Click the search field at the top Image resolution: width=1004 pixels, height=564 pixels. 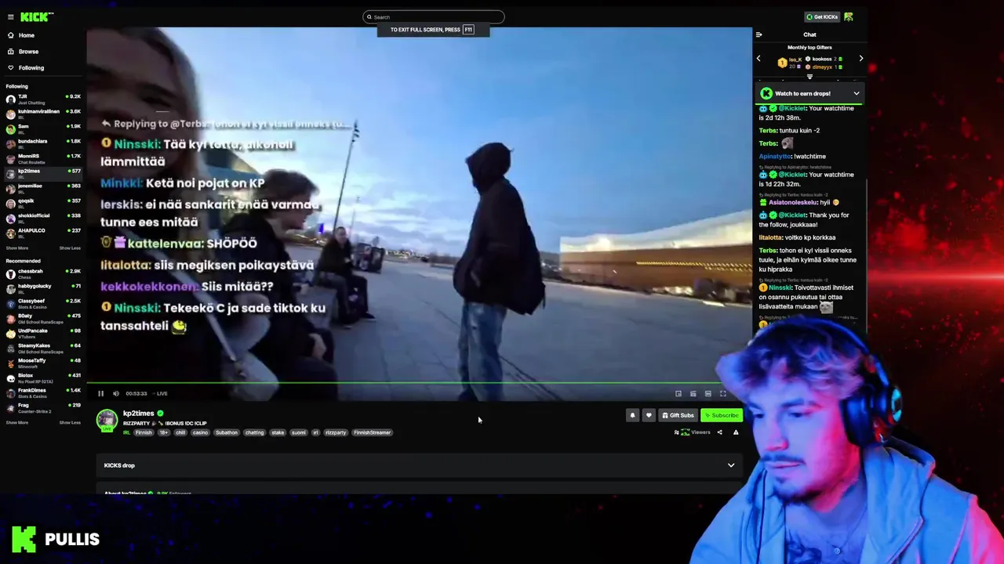[434, 16]
